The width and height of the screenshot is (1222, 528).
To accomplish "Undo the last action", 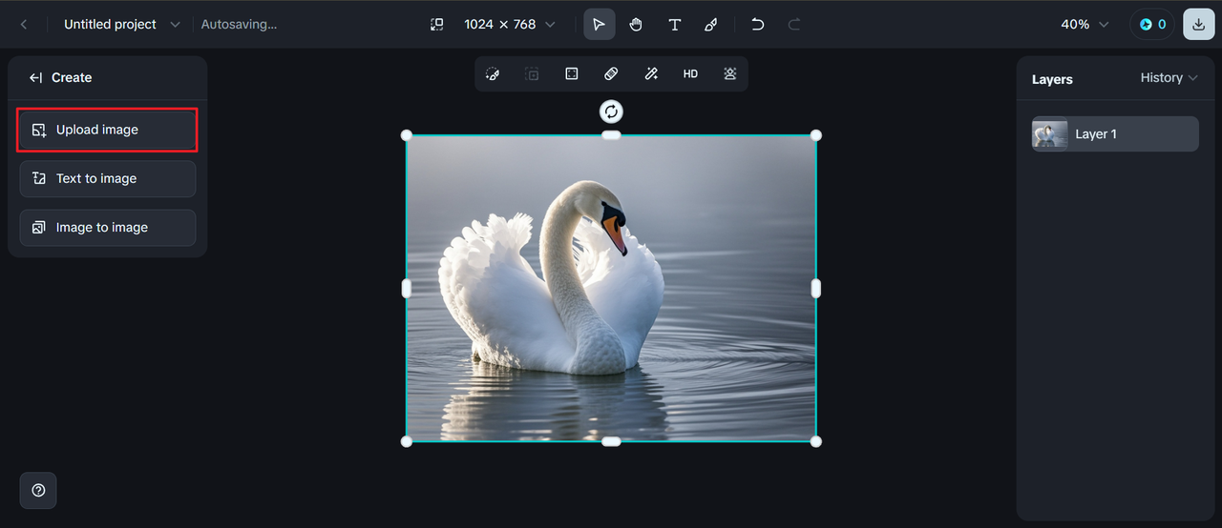I will pyautogui.click(x=757, y=25).
